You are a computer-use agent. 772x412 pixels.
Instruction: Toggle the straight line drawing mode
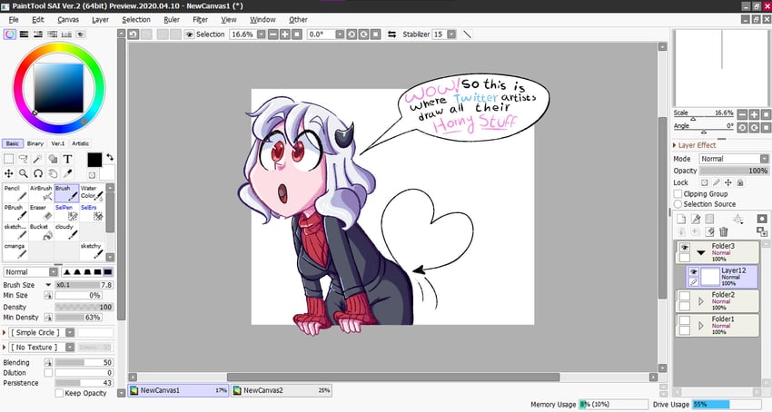[x=467, y=34]
